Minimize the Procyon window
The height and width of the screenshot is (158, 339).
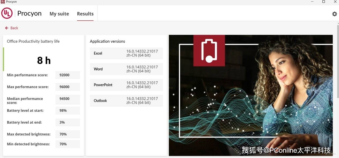pyautogui.click(x=312, y=2)
